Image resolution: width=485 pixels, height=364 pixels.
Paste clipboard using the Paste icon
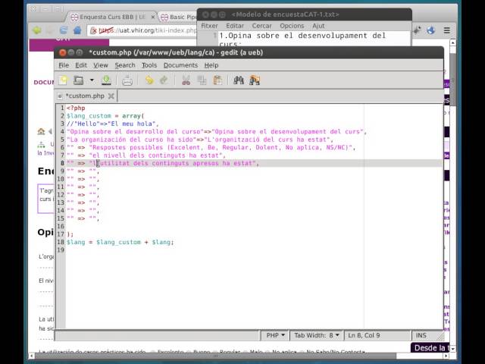pos(217,80)
